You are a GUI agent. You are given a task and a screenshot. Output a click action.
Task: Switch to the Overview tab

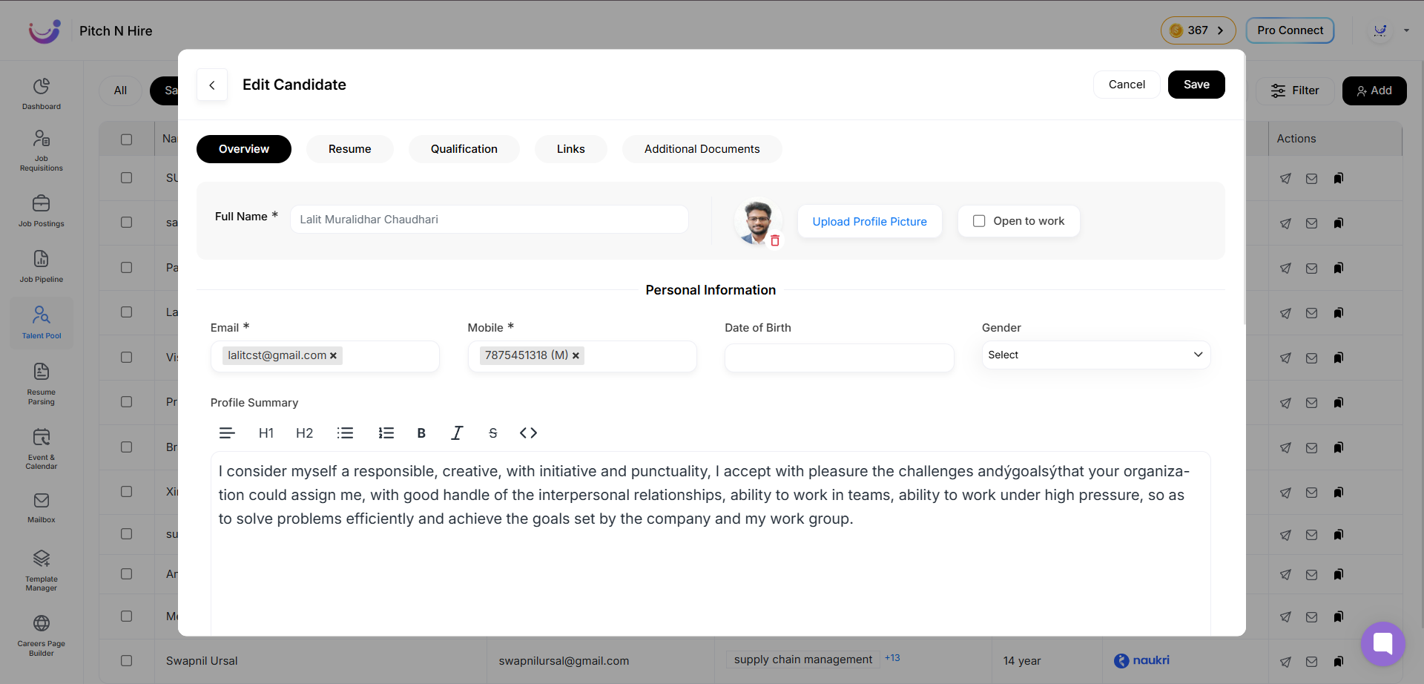coord(244,149)
